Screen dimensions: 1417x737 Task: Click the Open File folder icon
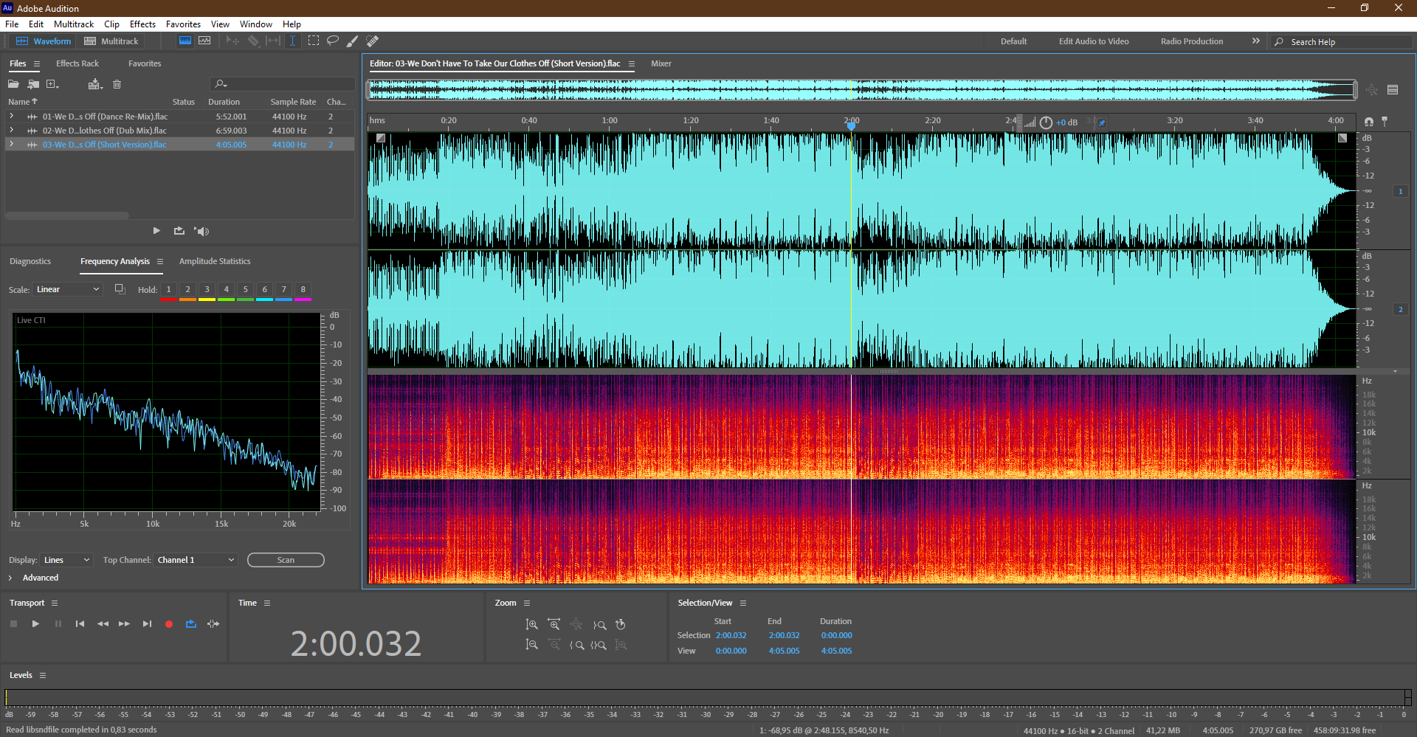(x=13, y=84)
